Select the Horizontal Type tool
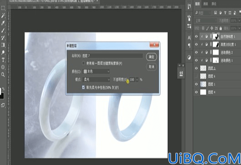This screenshot has height=165, width=241. [3, 60]
